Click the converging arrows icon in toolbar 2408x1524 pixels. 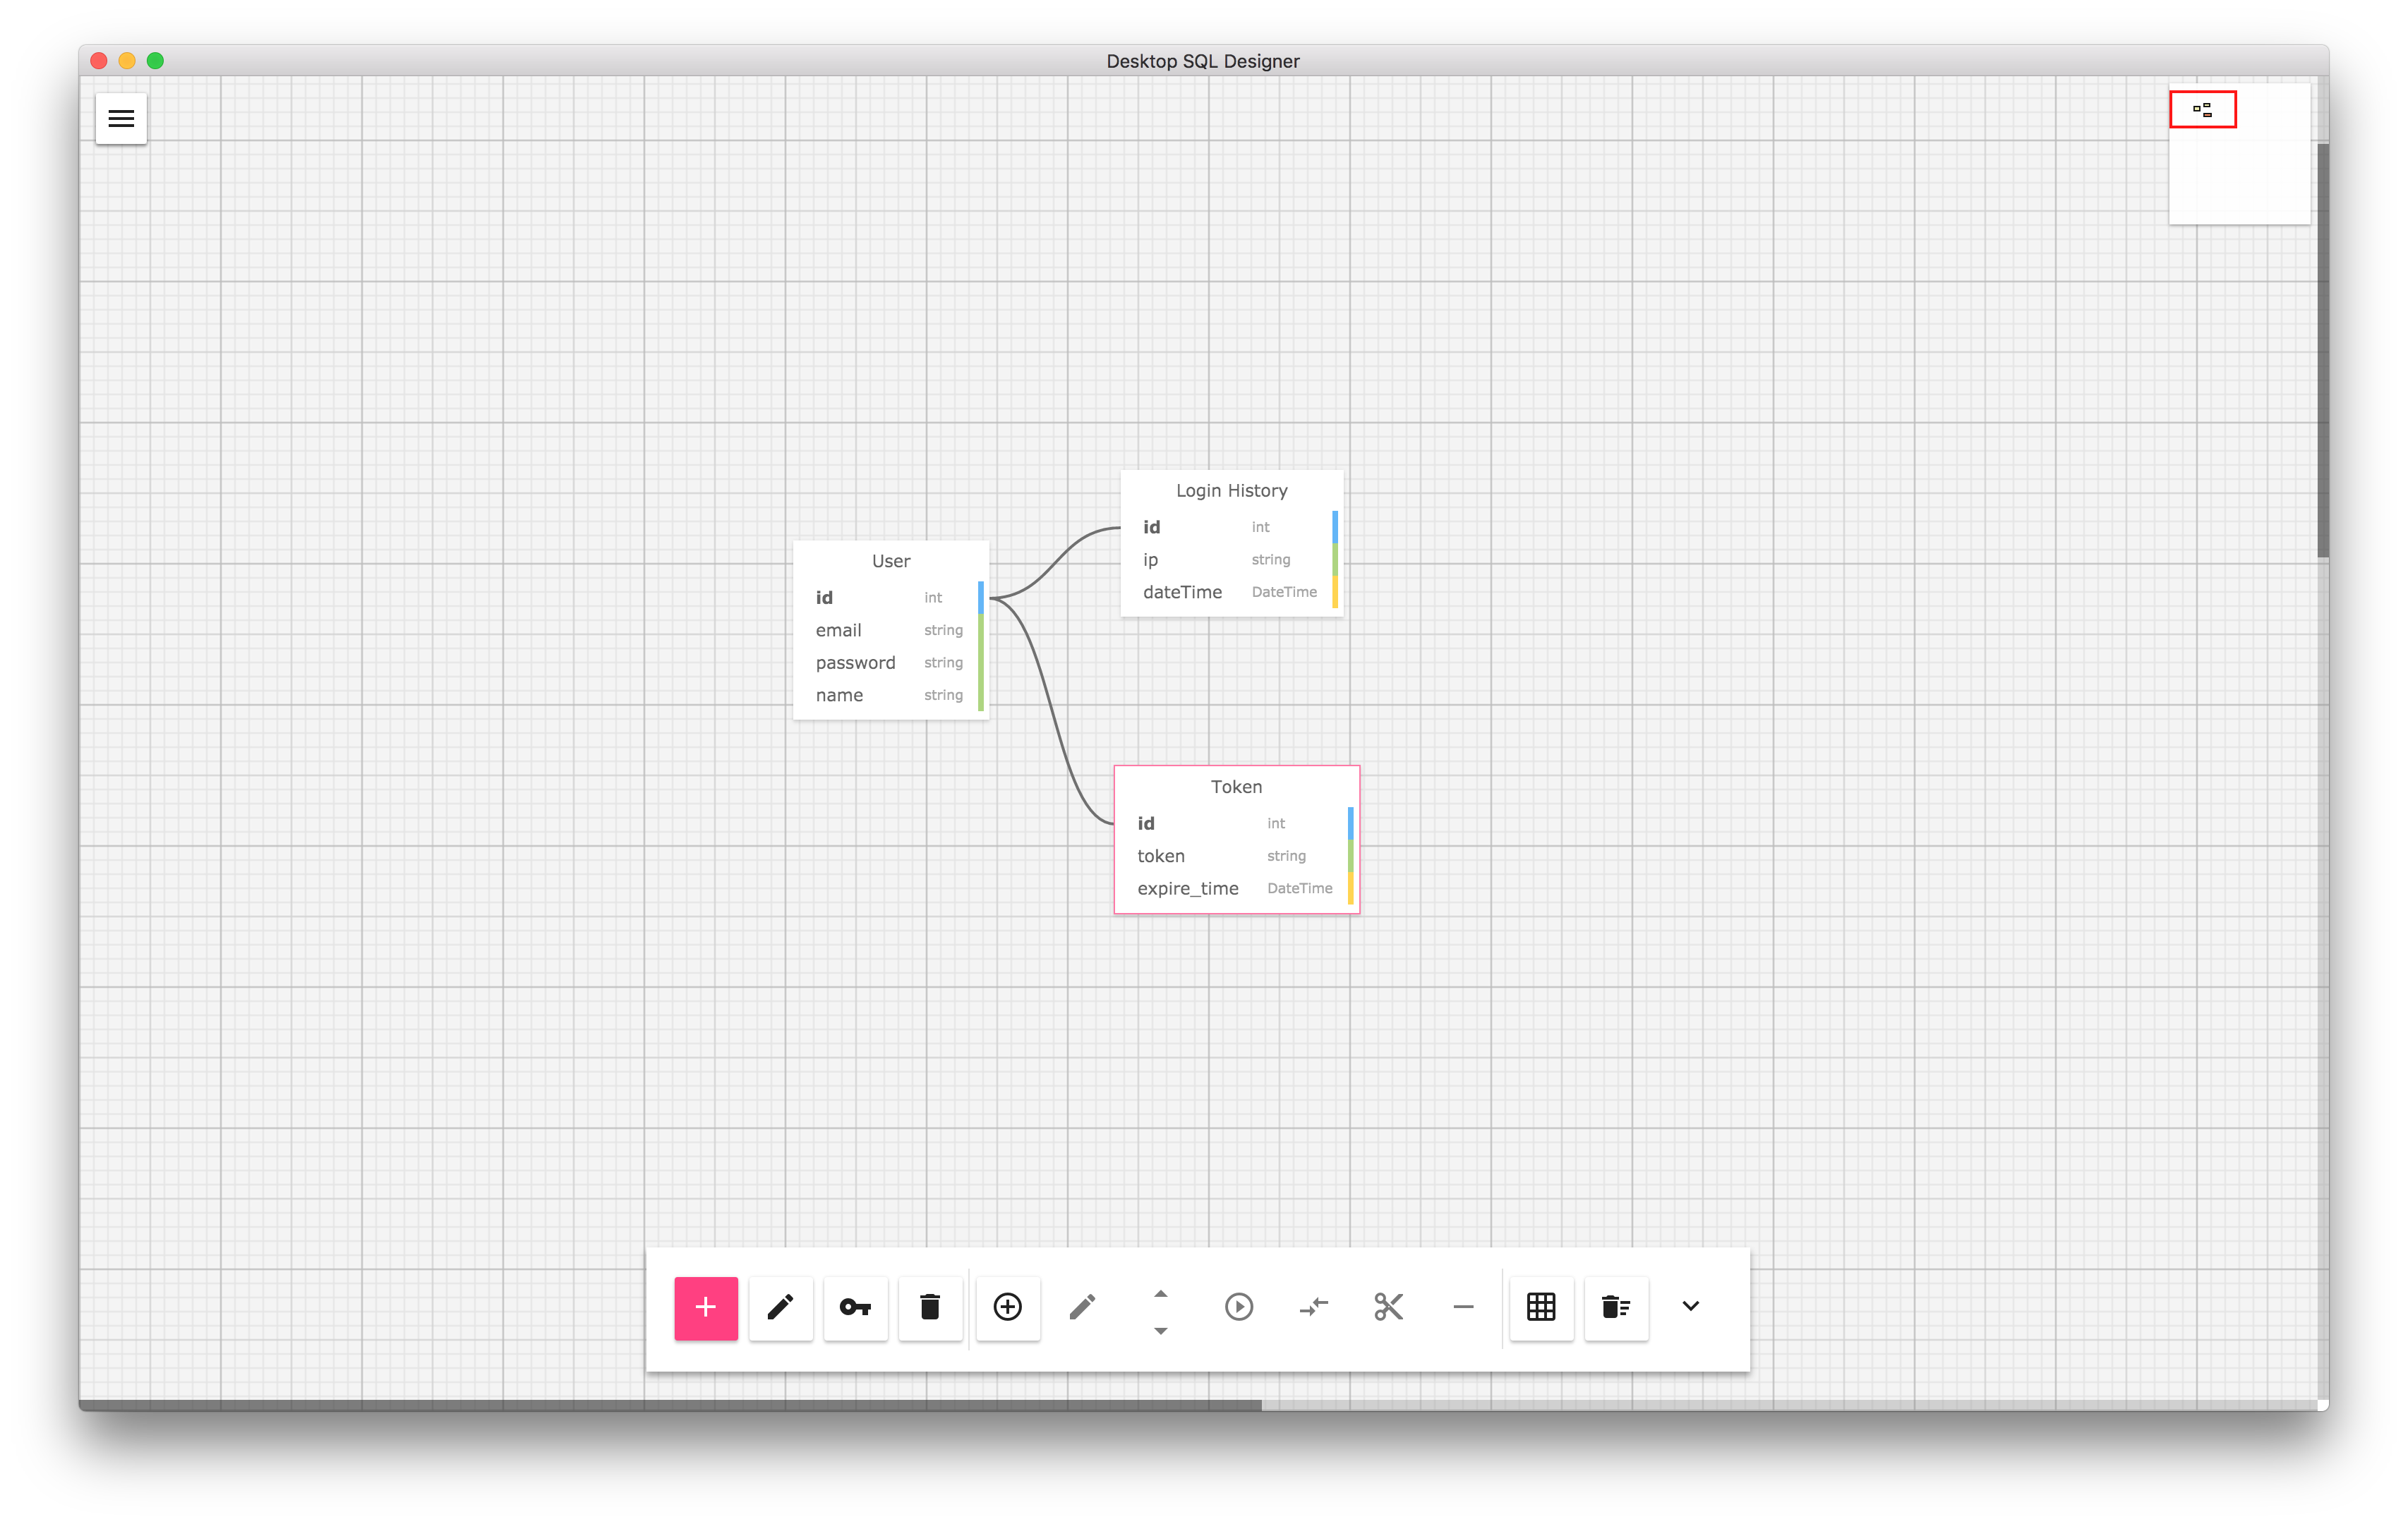coord(1313,1307)
